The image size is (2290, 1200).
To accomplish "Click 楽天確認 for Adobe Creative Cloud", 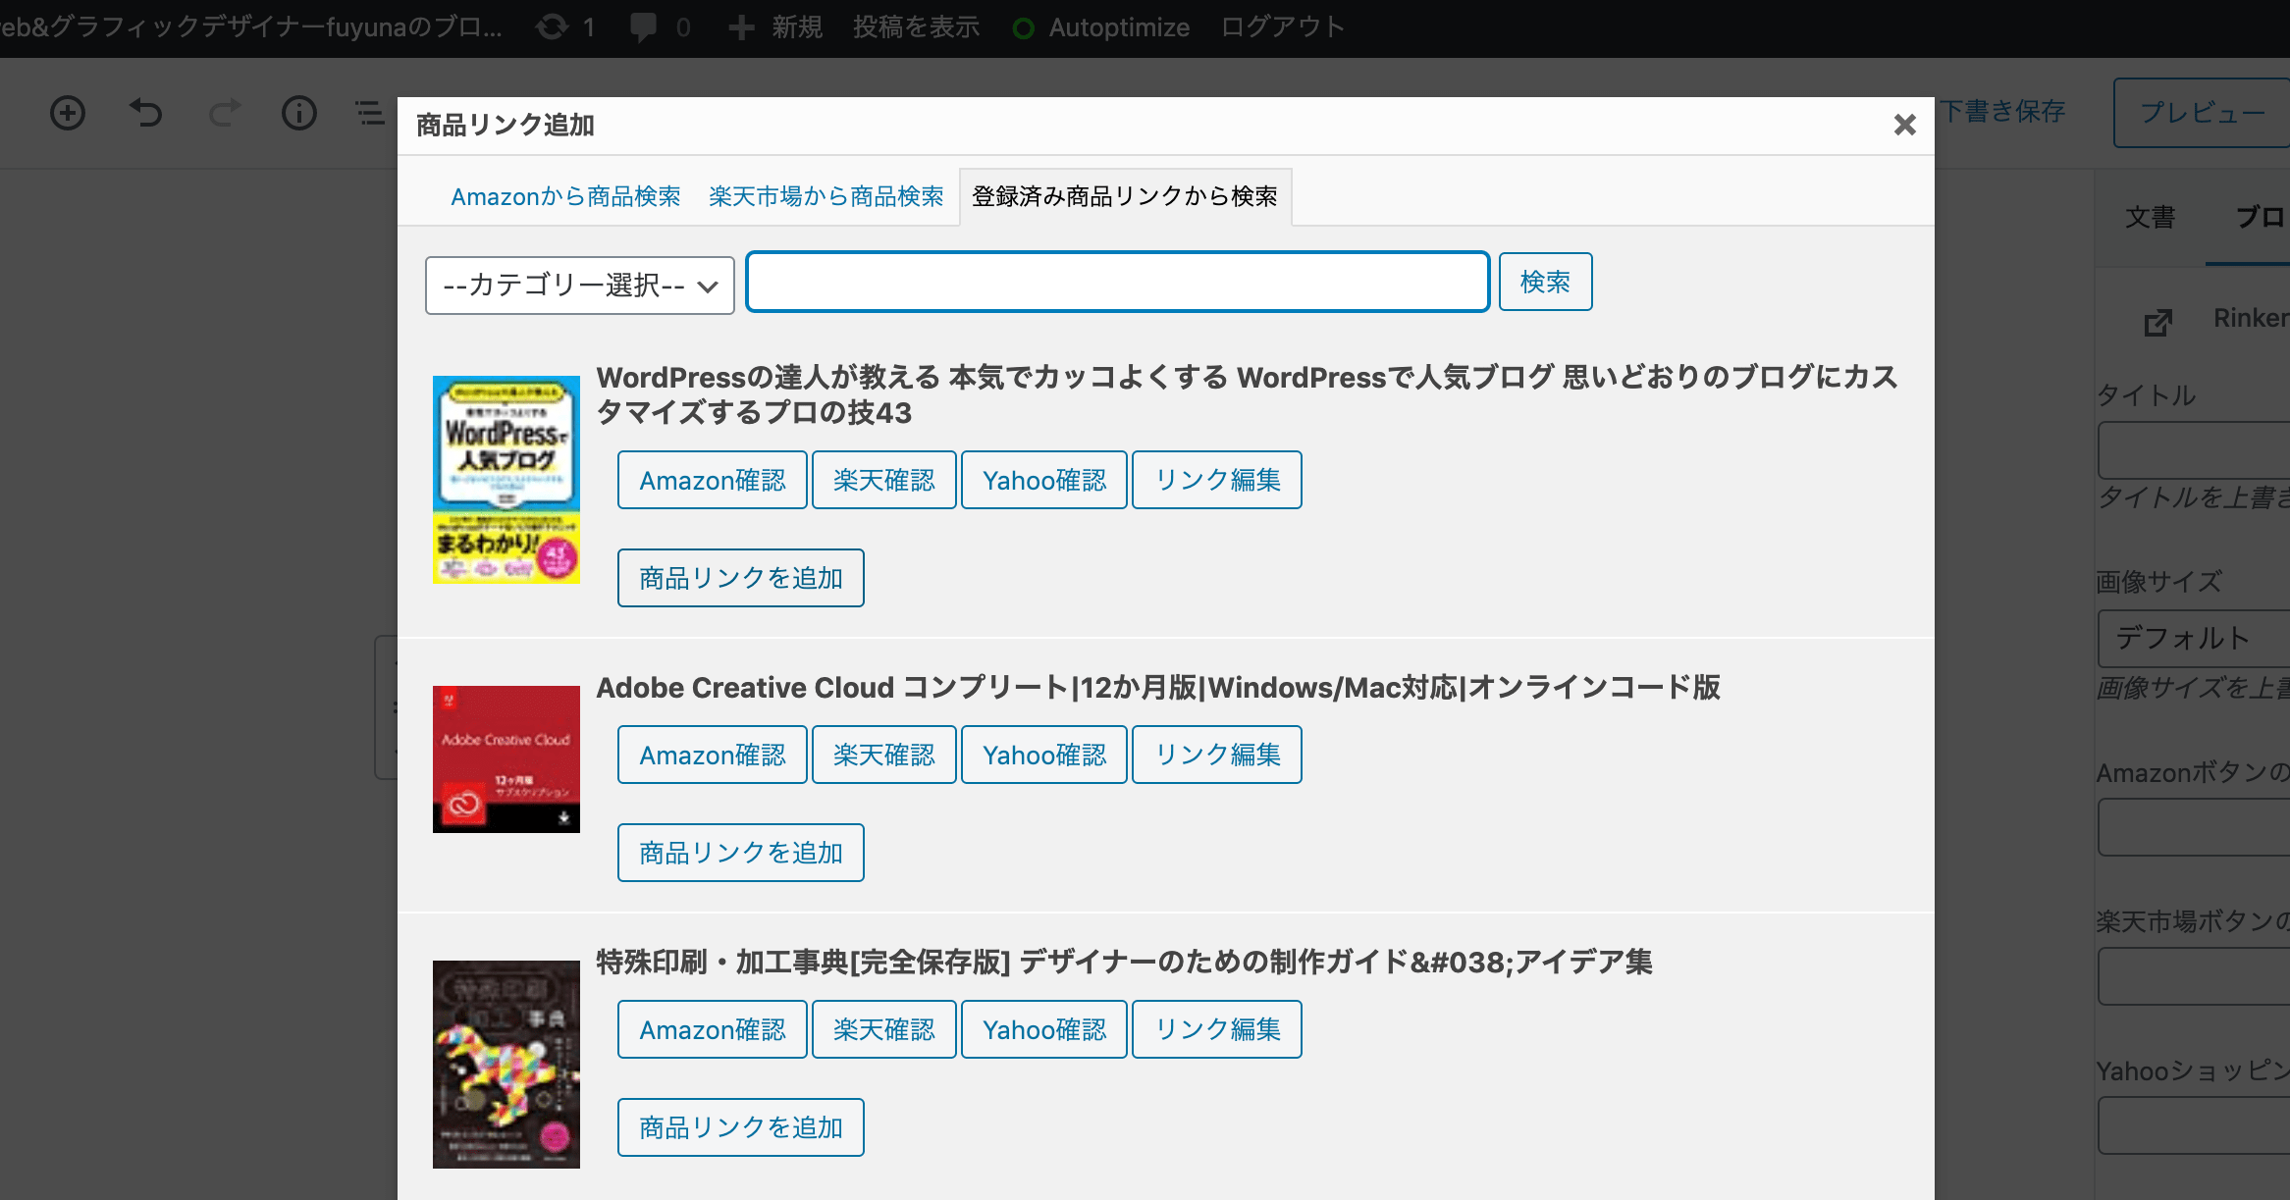I will pyautogui.click(x=884, y=755).
